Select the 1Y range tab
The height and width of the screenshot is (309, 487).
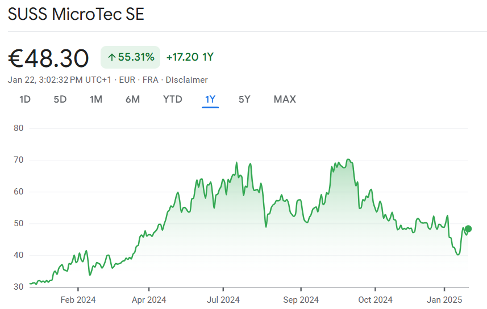pos(210,99)
